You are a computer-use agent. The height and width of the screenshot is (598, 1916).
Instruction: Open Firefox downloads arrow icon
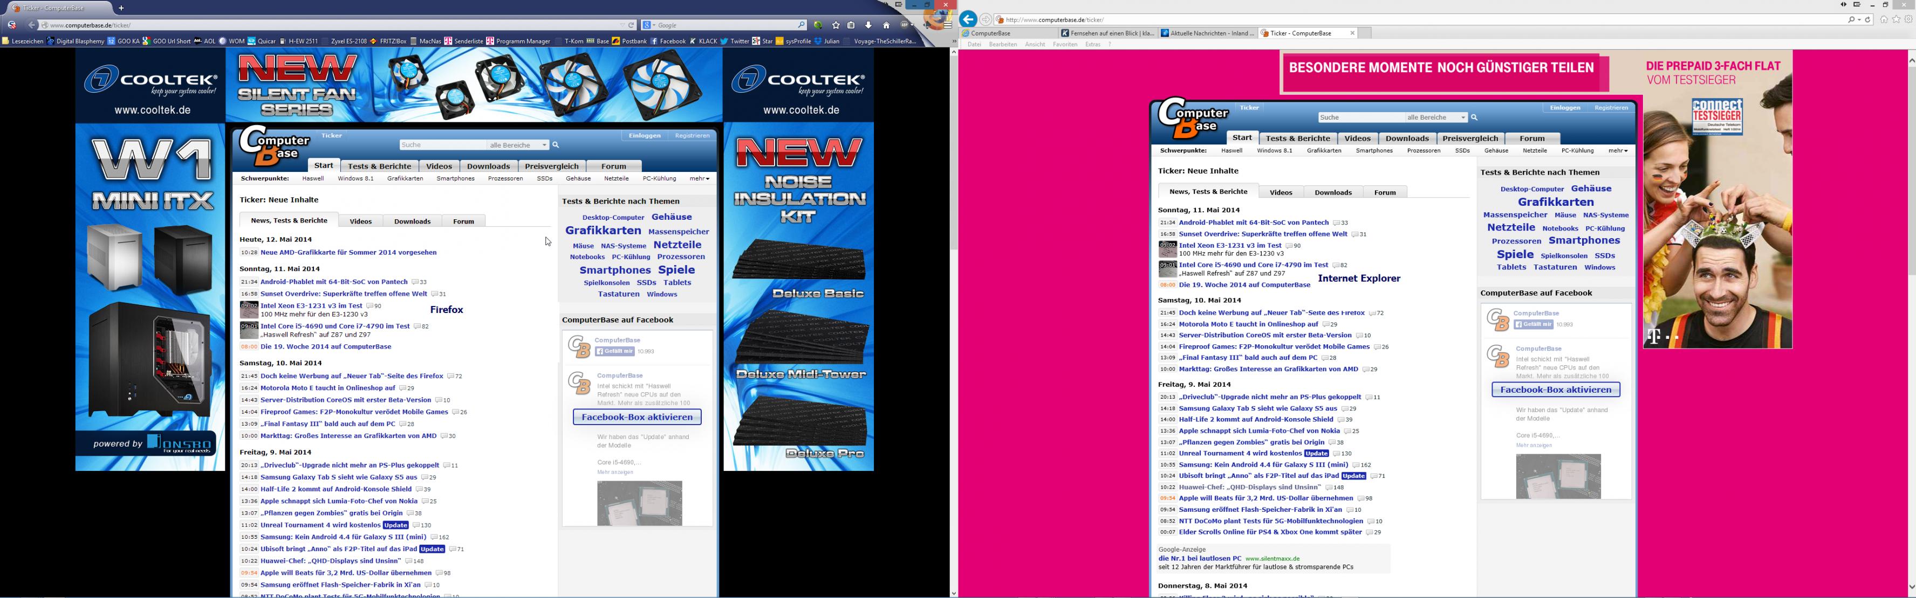(x=868, y=25)
